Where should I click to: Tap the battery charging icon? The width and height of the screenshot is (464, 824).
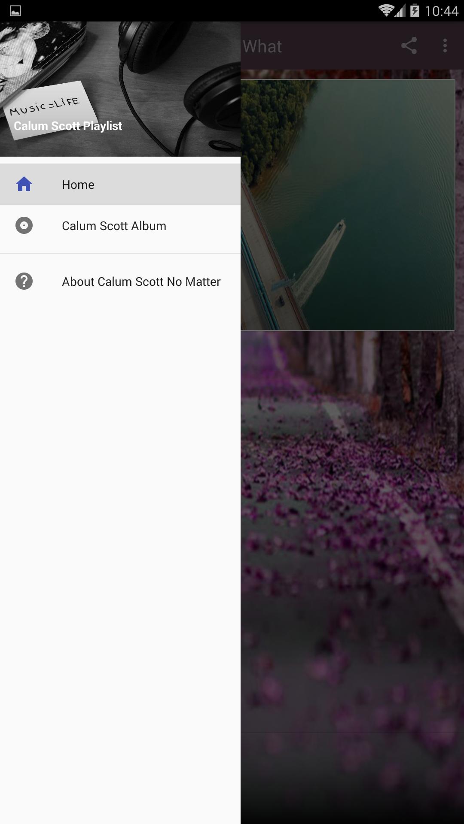pos(415,10)
